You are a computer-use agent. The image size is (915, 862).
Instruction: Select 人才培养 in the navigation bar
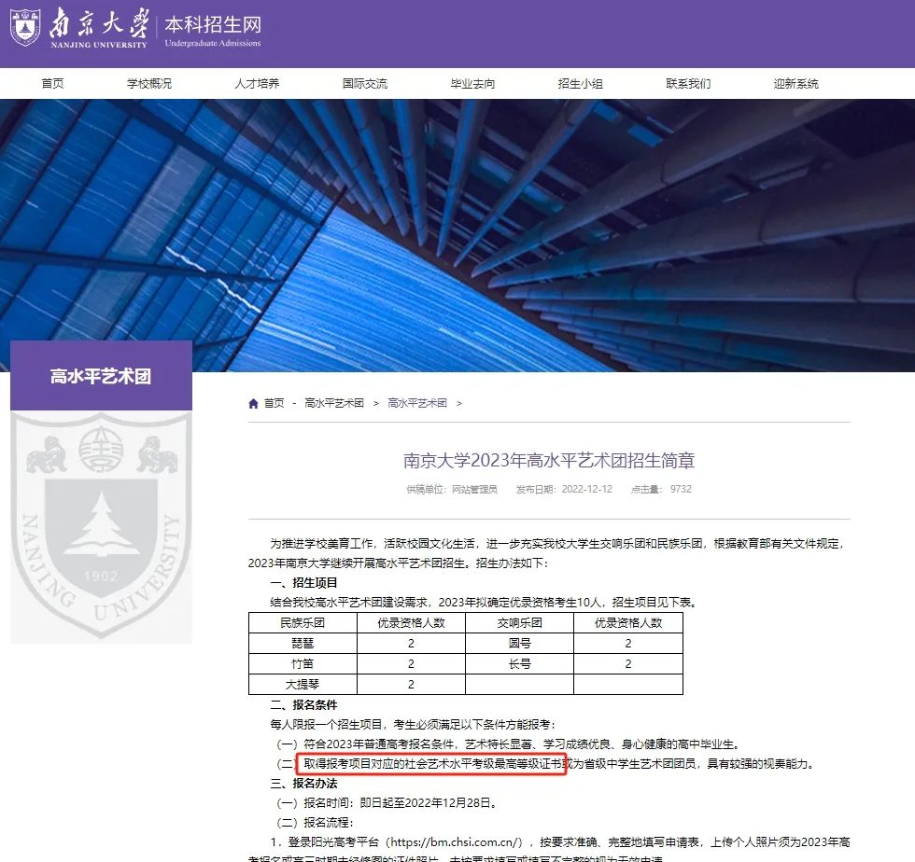point(257,83)
